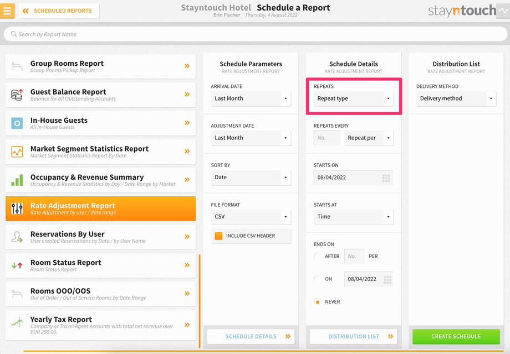Select the Ends On date radio button
Viewport: 510px width, 354px height.
coord(317,279)
